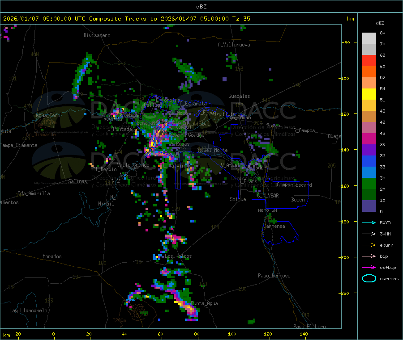Pick the light blue swatch in dBZ scale
The width and height of the screenshot is (403, 340).
(x=369, y=172)
